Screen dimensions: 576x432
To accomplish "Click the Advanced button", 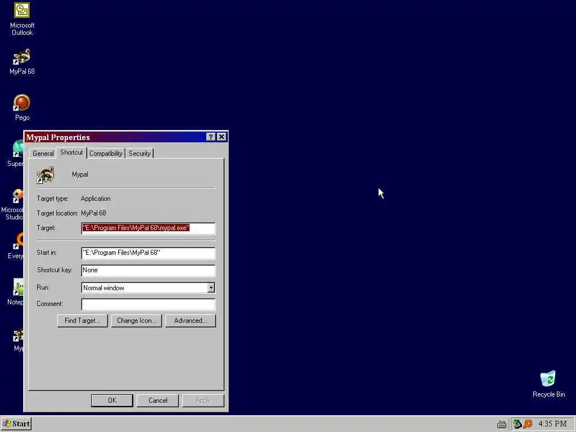I will [190, 321].
